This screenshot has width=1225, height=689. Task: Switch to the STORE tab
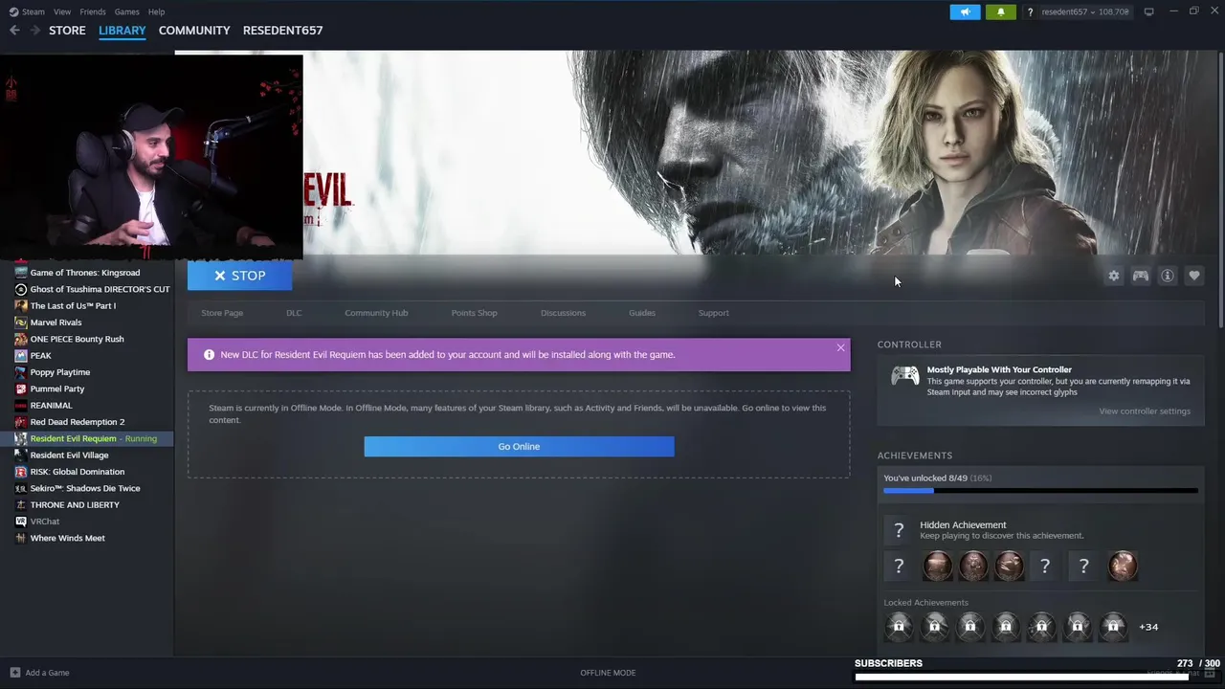(x=67, y=31)
